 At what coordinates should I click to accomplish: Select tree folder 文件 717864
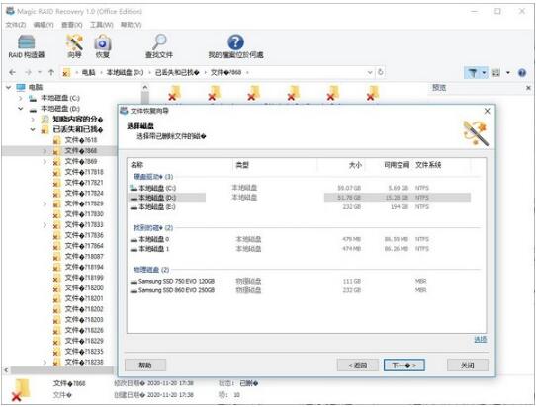(84, 246)
